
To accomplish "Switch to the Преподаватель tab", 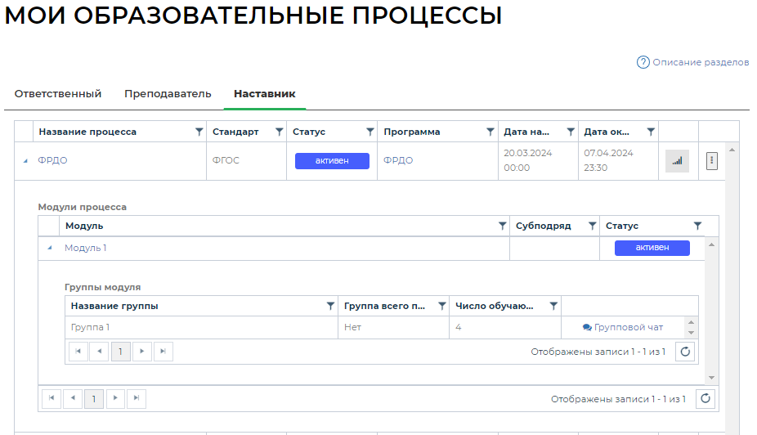I will pos(168,94).
